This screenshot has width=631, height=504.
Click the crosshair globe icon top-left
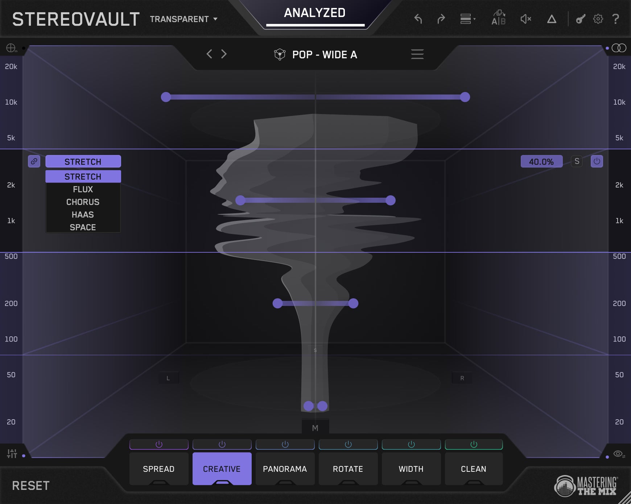pos(11,48)
